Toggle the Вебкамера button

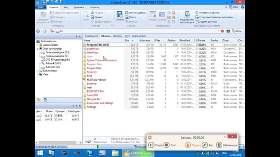click(x=226, y=145)
